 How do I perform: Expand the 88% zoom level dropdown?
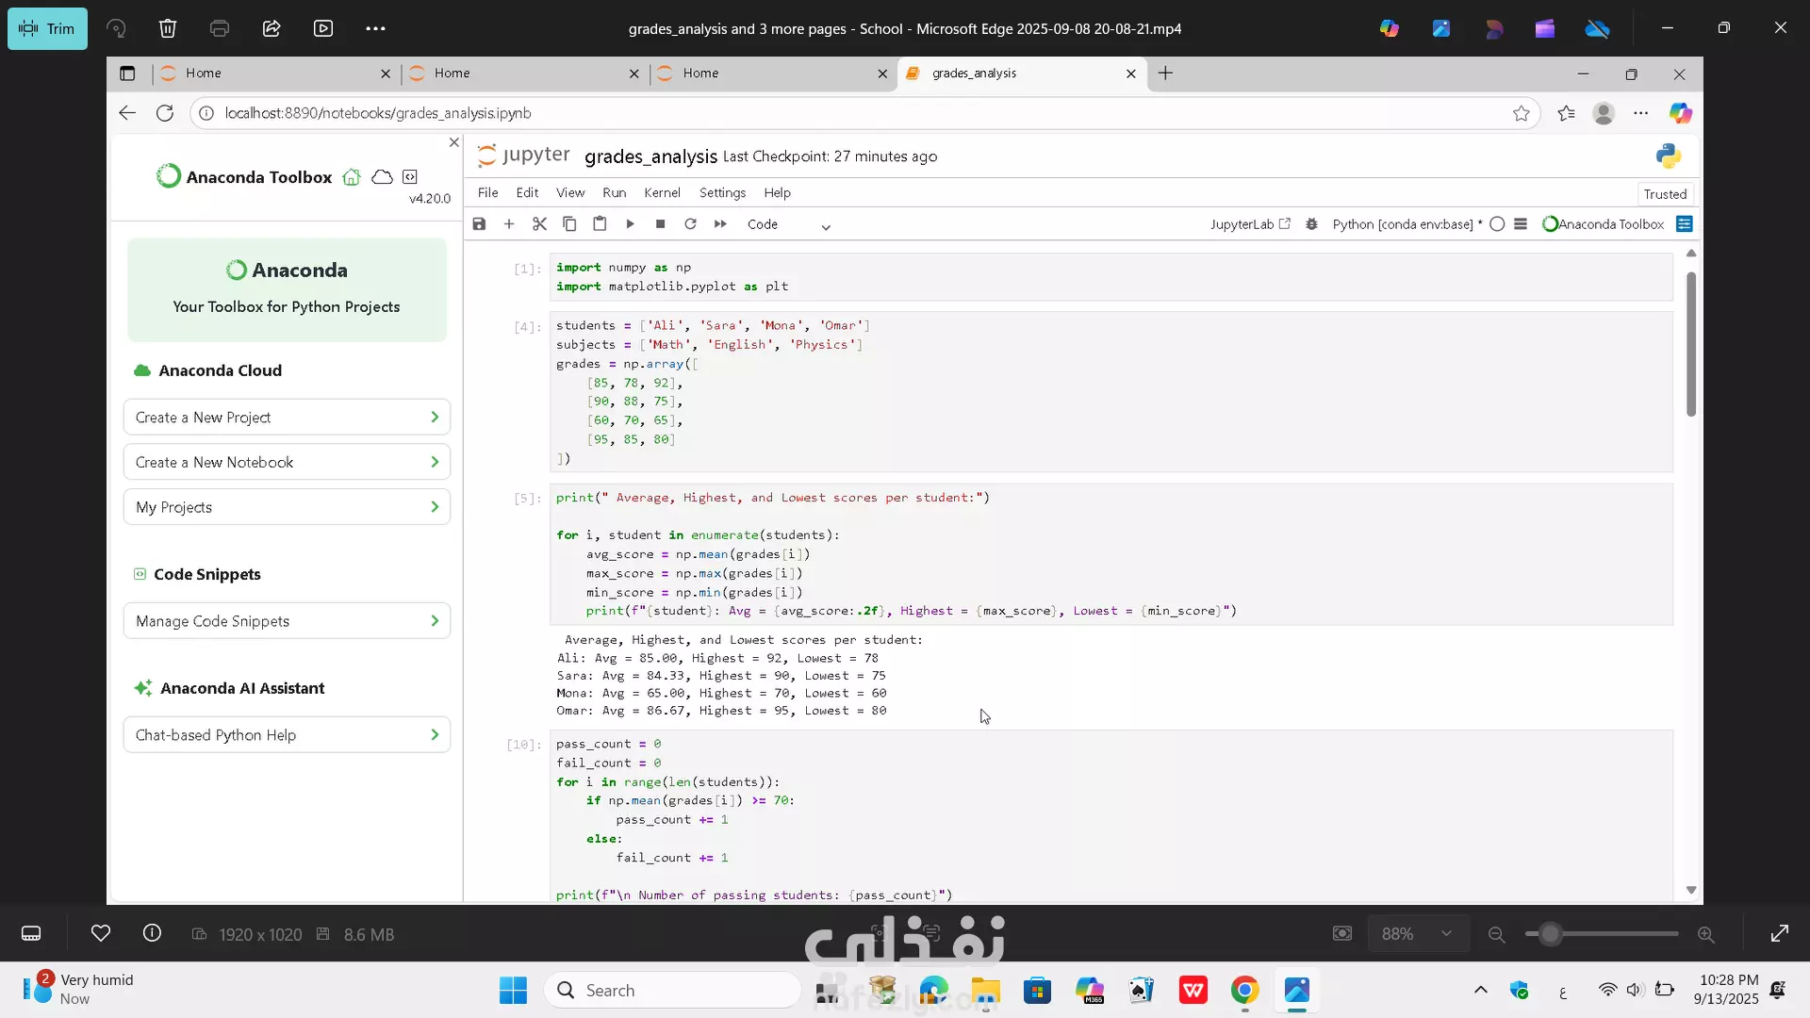(1417, 934)
